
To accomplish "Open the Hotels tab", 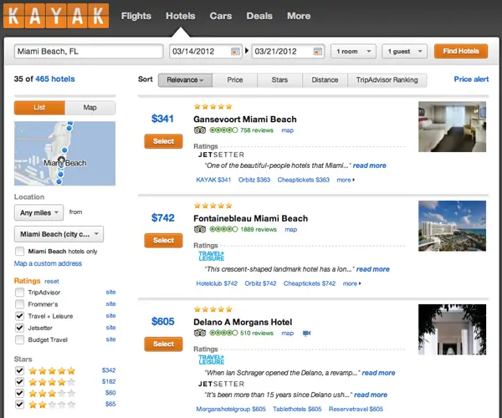I will click(x=180, y=16).
